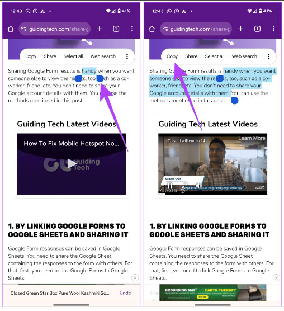Screen dimensions: 284x311
Task: Close the Grounding Mat ad in right screen
Action: point(276,278)
